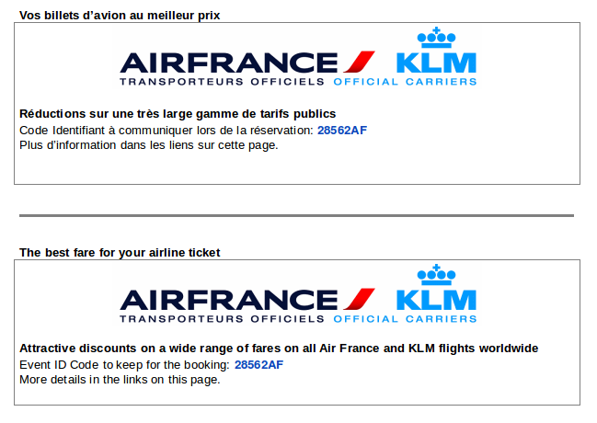Screen dimensions: 597x423
Task: Click 'TRANSPORTEURS OFFICIELS' text in the French box
Action: pyautogui.click(x=222, y=82)
